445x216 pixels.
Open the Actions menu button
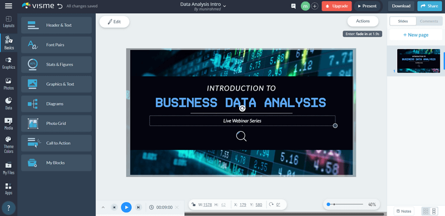tap(363, 21)
